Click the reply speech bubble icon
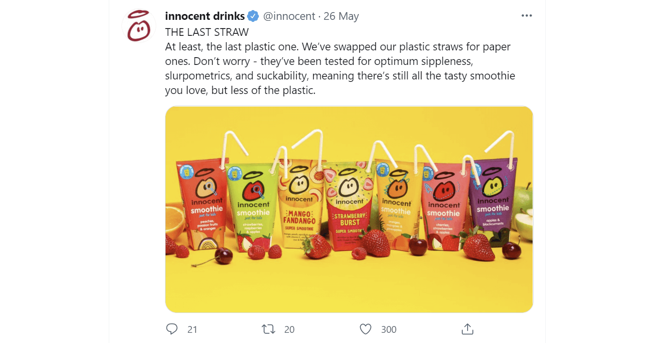Image resolution: width=654 pixels, height=343 pixels. click(x=172, y=329)
